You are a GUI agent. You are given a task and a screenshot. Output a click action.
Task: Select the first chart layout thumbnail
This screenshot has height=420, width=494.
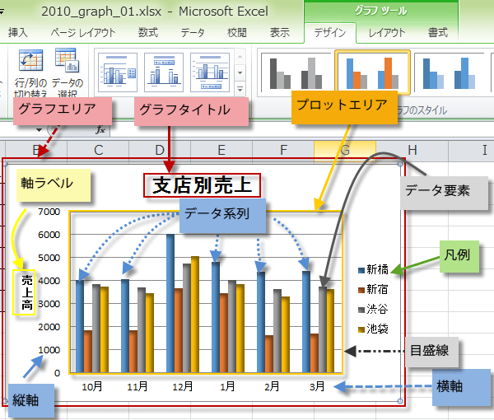coord(118,73)
